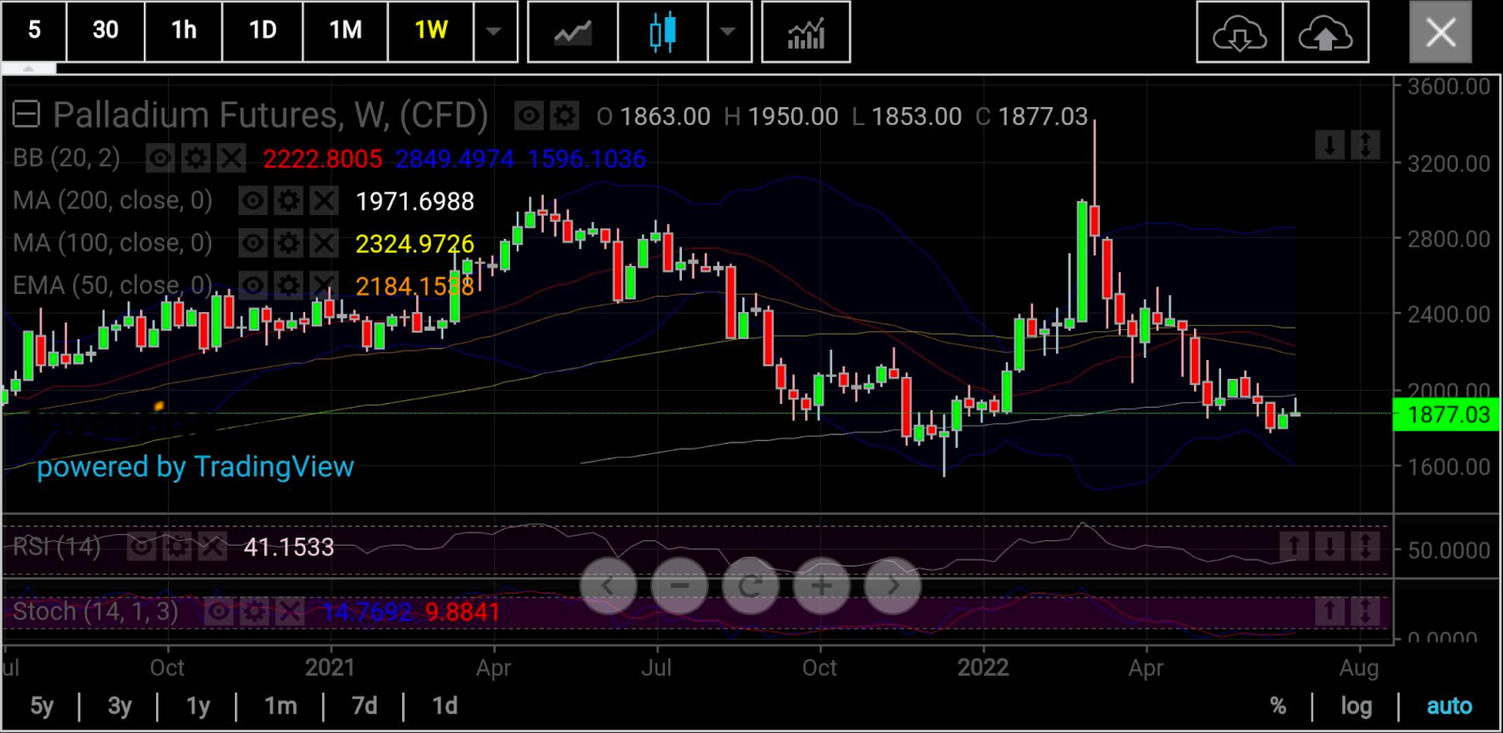Set date range to 3y
The width and height of the screenshot is (1503, 733).
pos(119,706)
